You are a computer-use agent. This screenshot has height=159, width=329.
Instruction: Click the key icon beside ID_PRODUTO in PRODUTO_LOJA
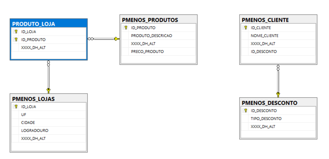(x=16, y=40)
